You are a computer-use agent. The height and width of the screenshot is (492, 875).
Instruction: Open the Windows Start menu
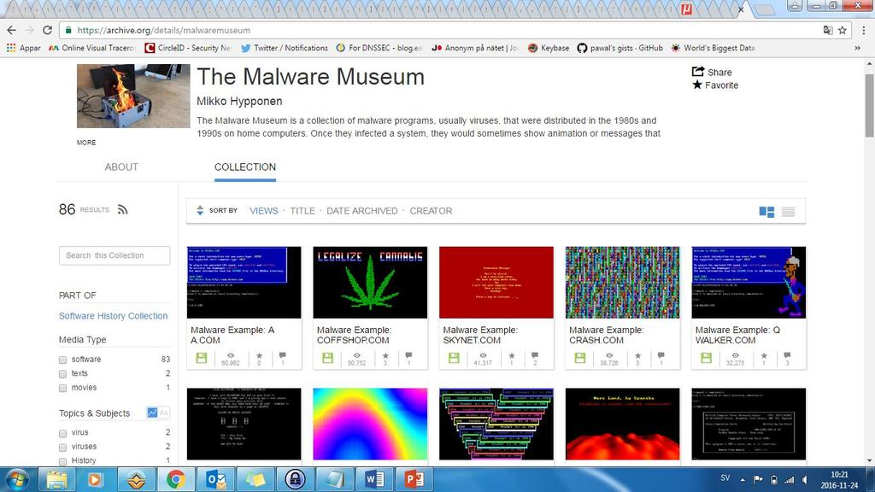[17, 479]
